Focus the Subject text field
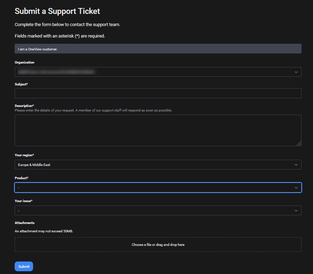313x274 pixels. point(158,93)
